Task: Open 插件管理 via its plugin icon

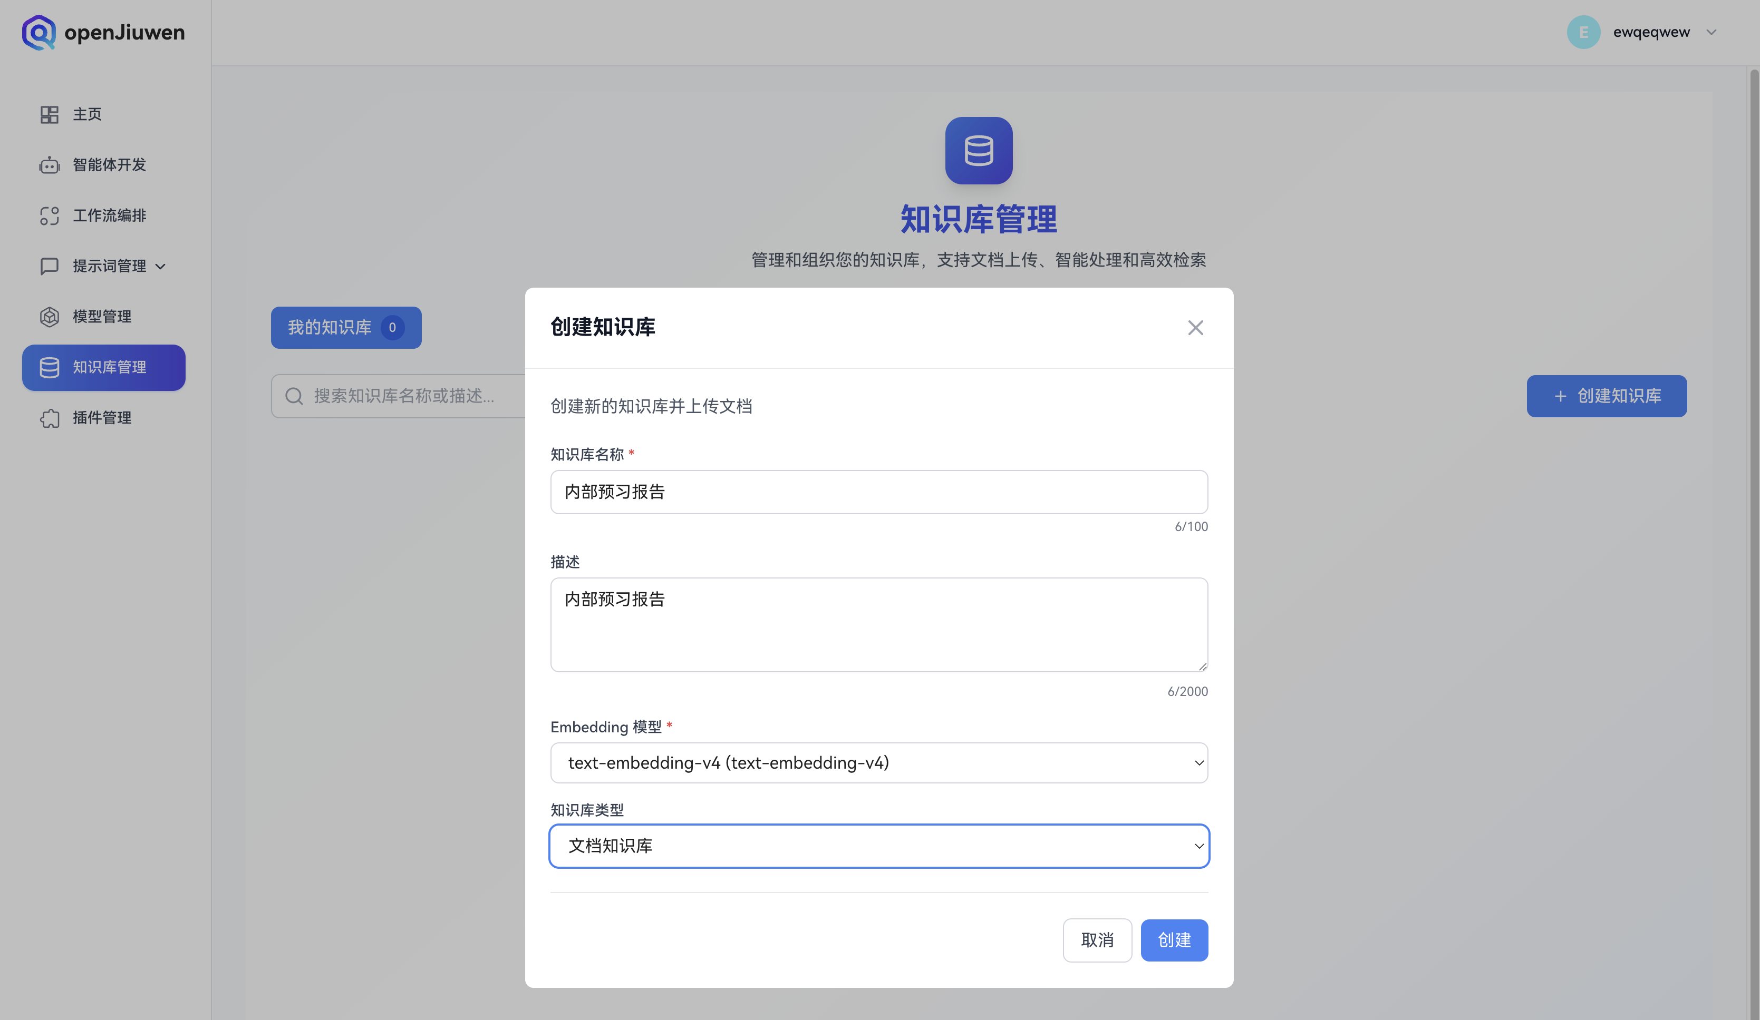Action: [x=49, y=418]
